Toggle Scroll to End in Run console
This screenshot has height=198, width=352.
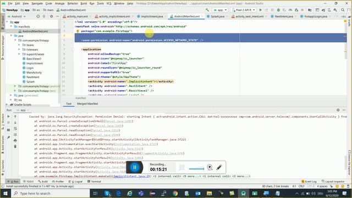(15, 134)
